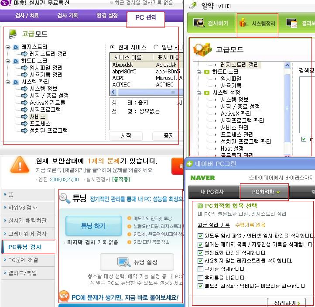Collapse 시스템 관리 tree node

[x=7, y=82]
